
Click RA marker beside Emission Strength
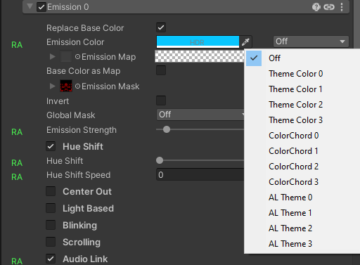(17, 132)
